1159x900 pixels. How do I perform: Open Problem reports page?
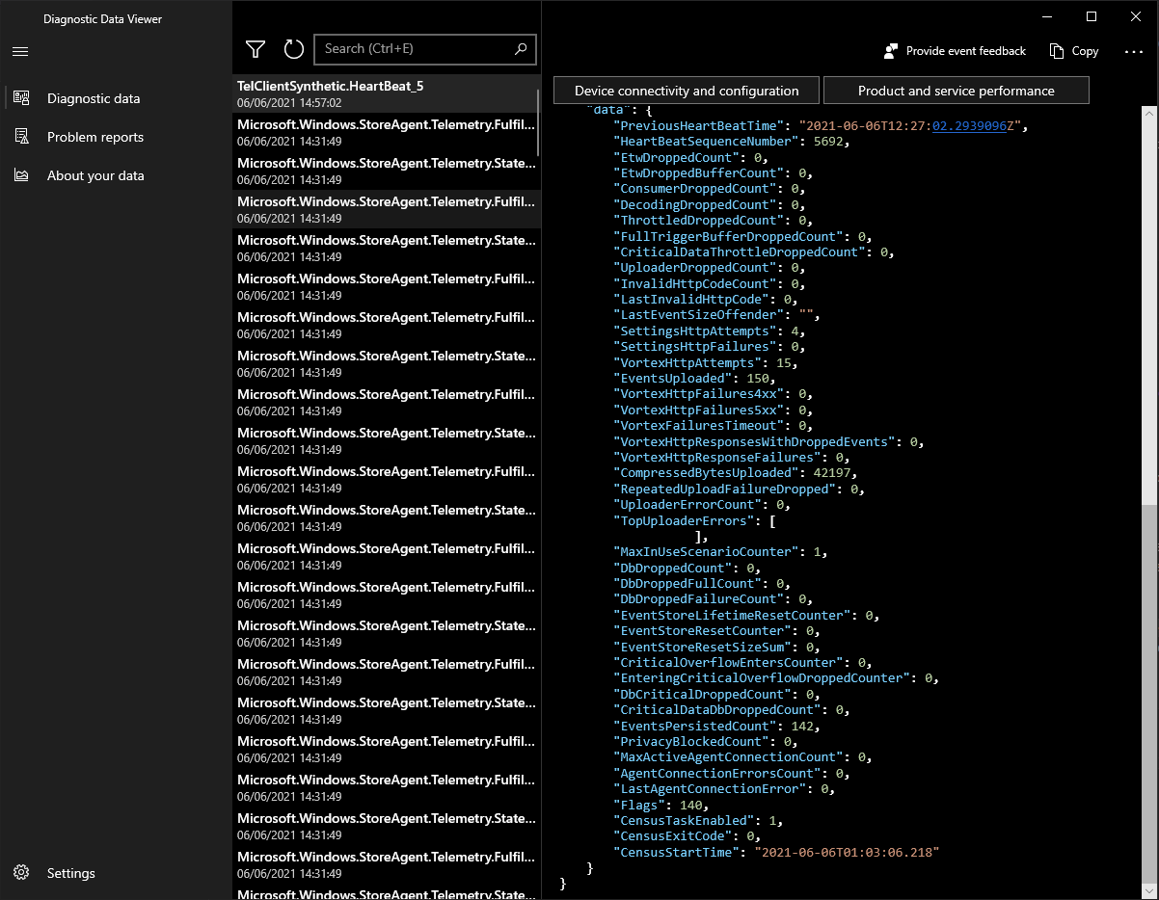[95, 137]
